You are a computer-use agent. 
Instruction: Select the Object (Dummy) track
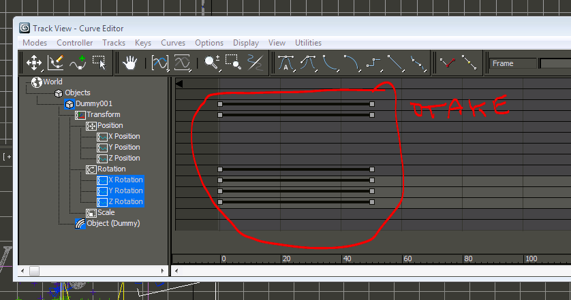[x=113, y=223]
